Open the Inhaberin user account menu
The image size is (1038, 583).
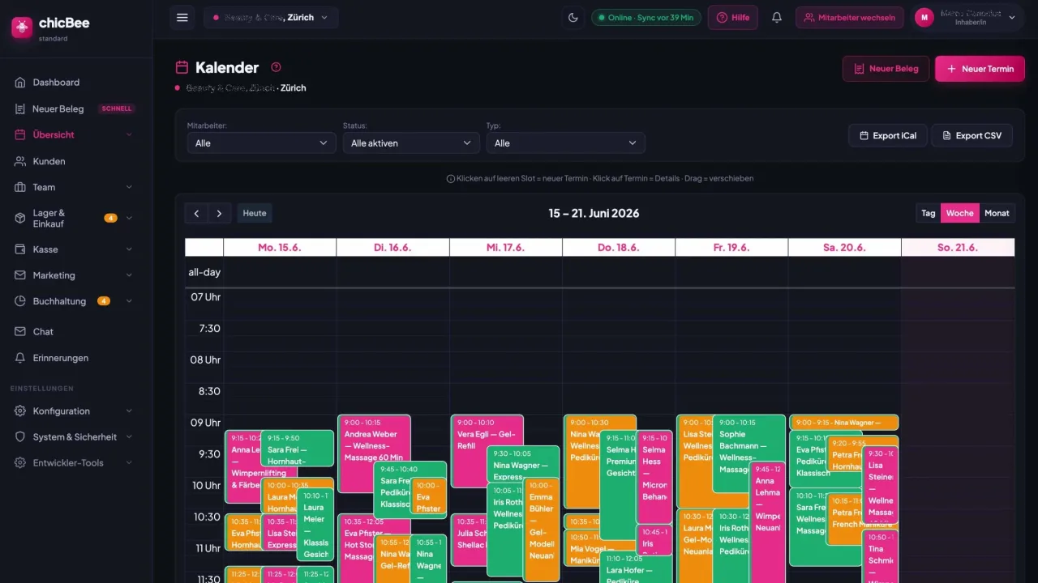(x=965, y=18)
